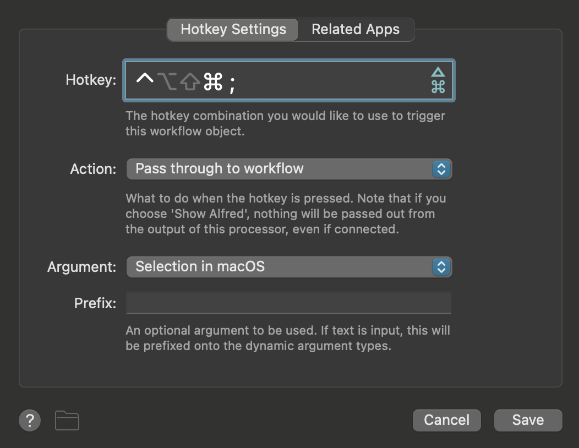Click the Argument dropdown's blue arrows
This screenshot has width=579, height=448.
pos(441,267)
